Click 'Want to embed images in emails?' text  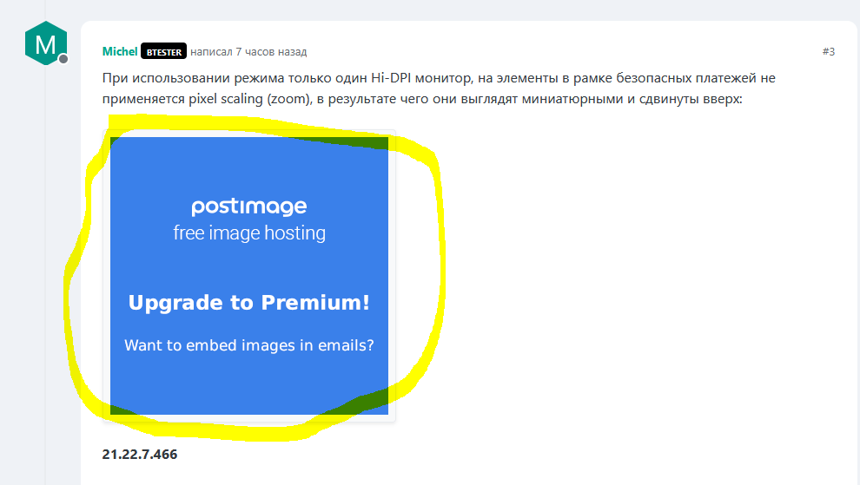coord(249,345)
